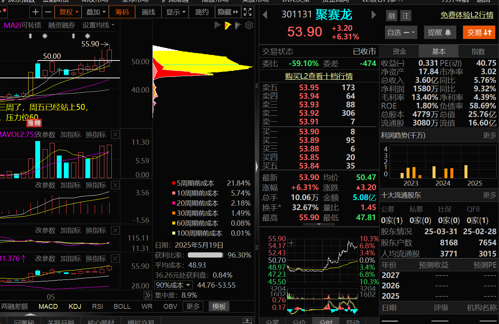Click 更多 next to 利润趋势
The height and width of the screenshot is (324, 499).
(x=490, y=135)
